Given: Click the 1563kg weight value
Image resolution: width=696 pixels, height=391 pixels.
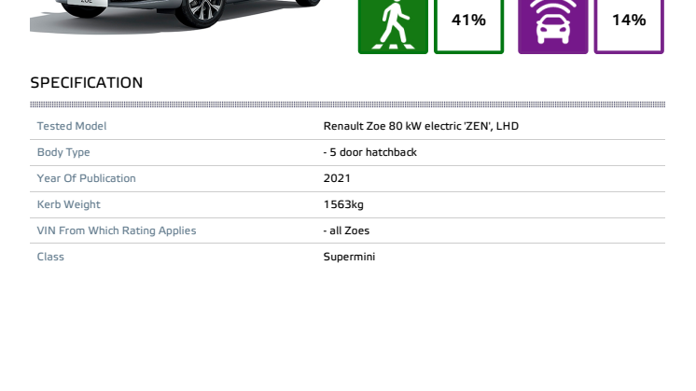Looking at the screenshot, I should 343,204.
